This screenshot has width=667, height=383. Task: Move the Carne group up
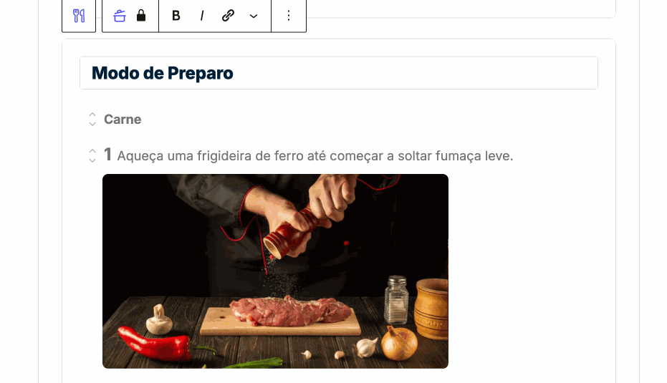[92, 115]
